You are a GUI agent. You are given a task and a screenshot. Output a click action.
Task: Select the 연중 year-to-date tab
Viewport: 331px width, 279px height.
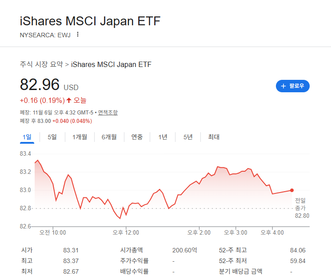point(137,137)
